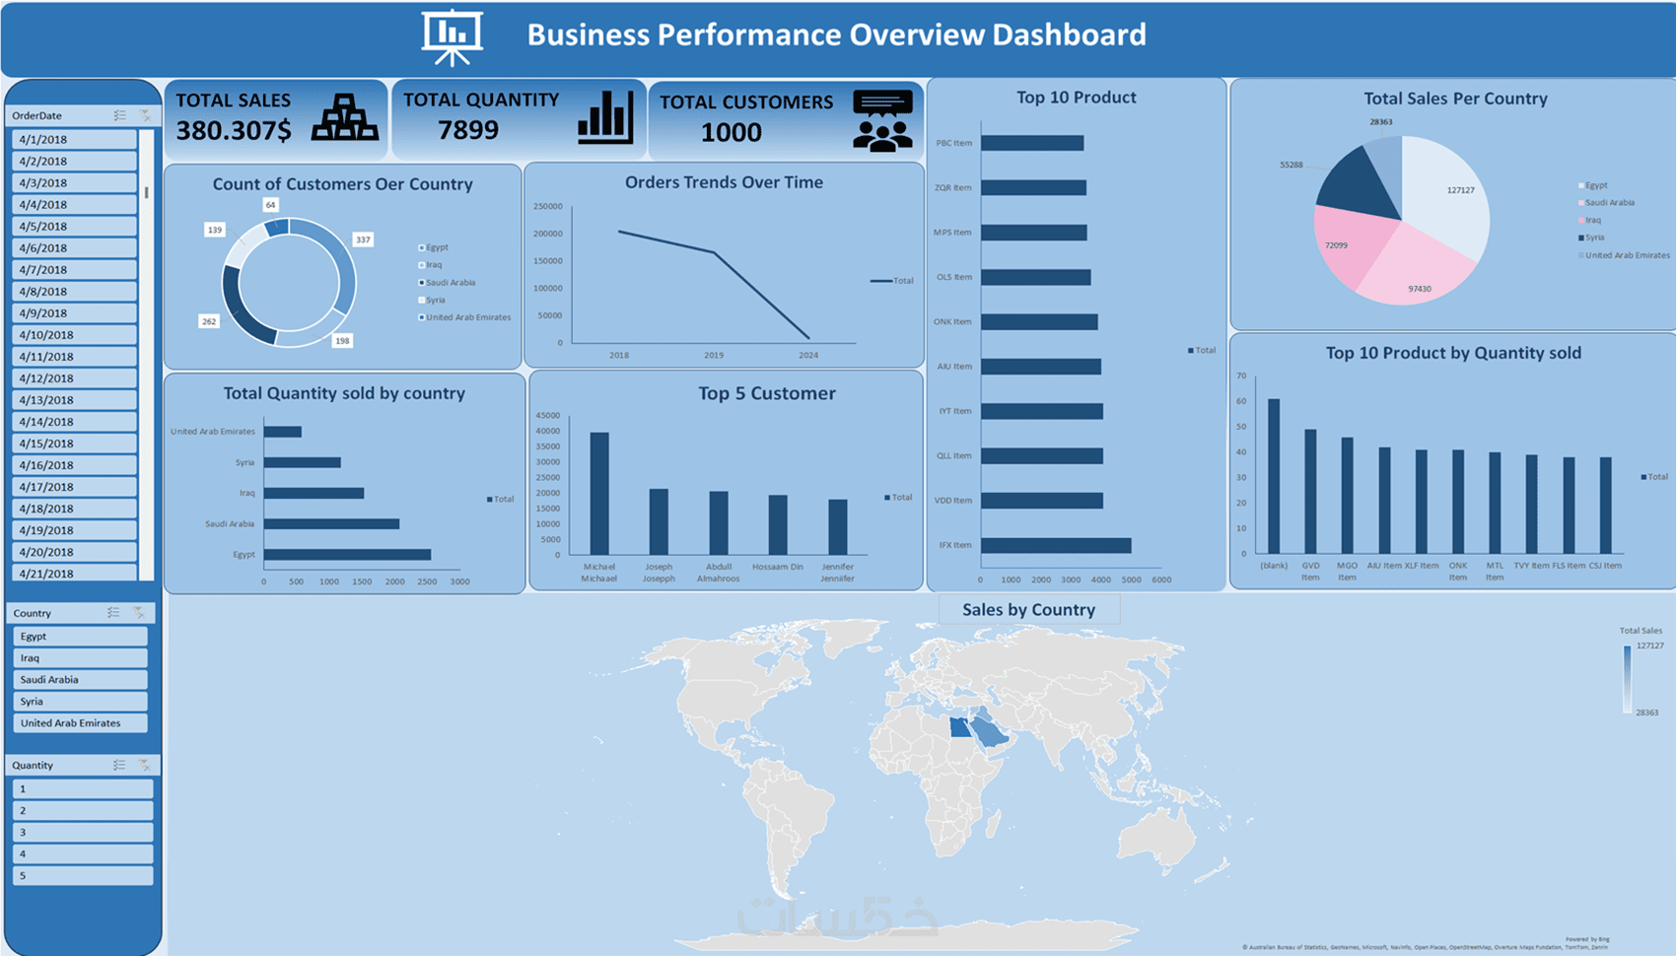Select United Arab Emirates slicer item
The width and height of the screenshot is (1676, 956).
pyautogui.click(x=80, y=723)
